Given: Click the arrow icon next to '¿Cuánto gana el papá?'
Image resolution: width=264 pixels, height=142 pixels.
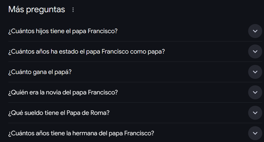Looking at the screenshot, I should pos(255,72).
